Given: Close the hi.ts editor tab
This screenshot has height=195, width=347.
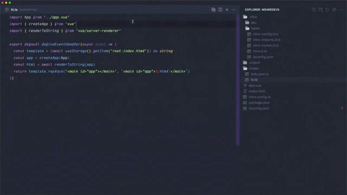Looking at the screenshot, I should point(227,10).
